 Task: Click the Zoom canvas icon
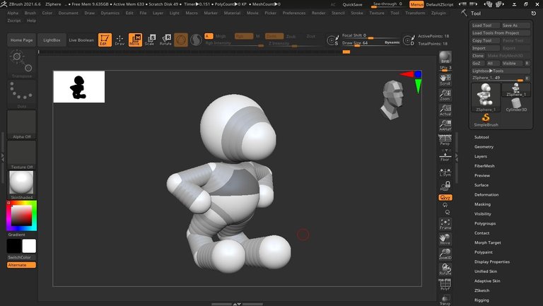[445, 95]
